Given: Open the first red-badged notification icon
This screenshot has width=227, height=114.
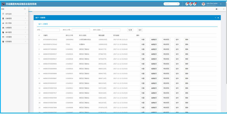Looking at the screenshot, I should (187, 4).
